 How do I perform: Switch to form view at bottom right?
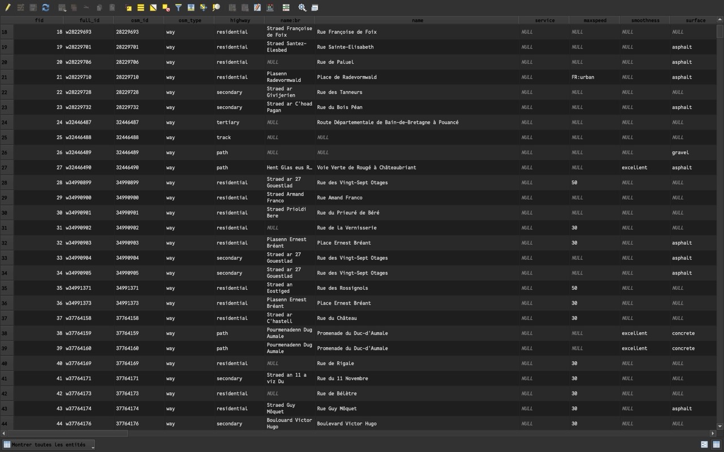pyautogui.click(x=705, y=445)
